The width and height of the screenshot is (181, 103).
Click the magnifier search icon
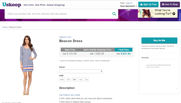point(114,14)
